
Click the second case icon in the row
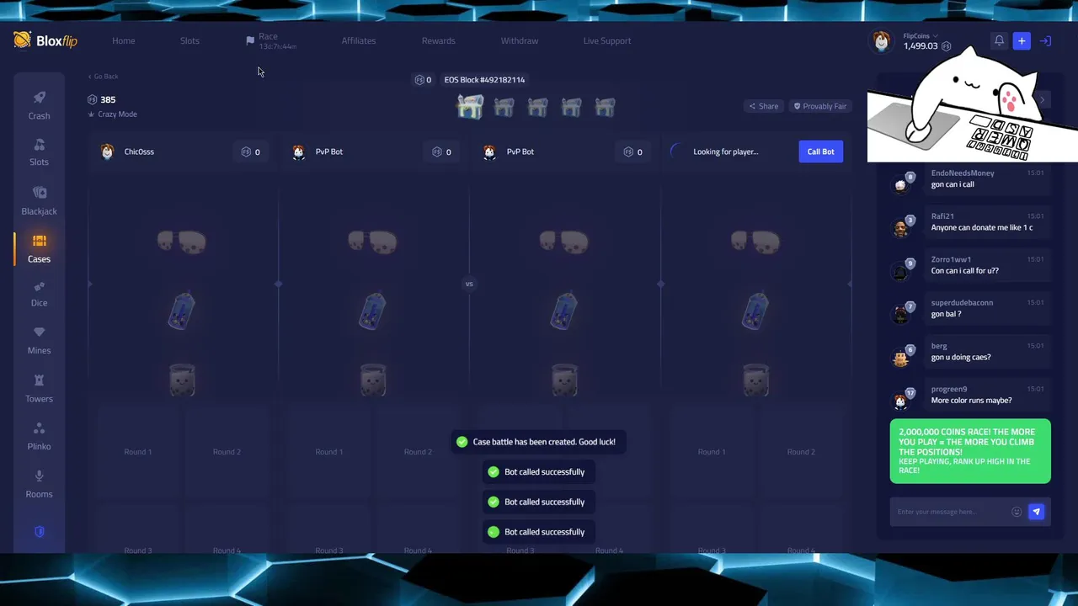click(x=504, y=107)
